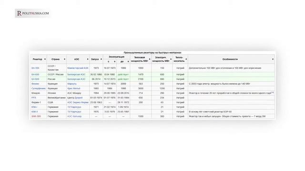Image resolution: width=305 pixels, height=171 pixels.
Task: Open АЭС Энрико Ферми link
Action: [78, 103]
